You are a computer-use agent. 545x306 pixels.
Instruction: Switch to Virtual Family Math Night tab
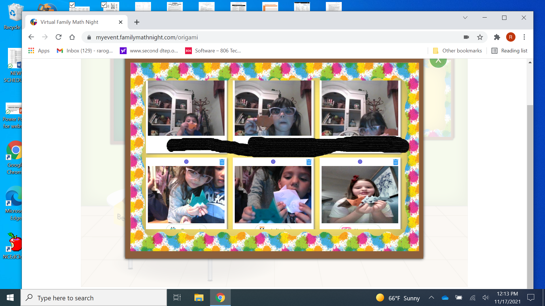pos(70,22)
